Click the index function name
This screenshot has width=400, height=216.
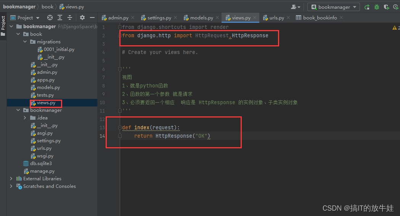point(141,127)
